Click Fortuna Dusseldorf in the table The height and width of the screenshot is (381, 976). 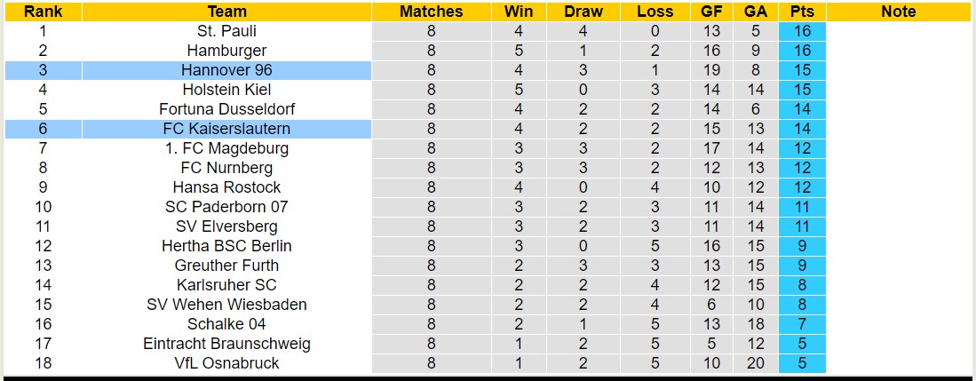(x=226, y=109)
